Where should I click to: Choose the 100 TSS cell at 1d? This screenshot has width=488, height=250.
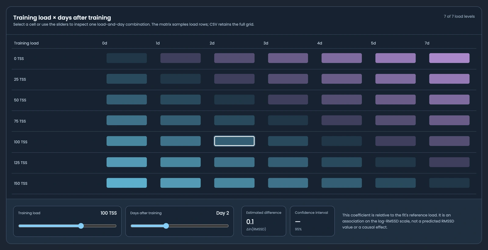(x=181, y=141)
